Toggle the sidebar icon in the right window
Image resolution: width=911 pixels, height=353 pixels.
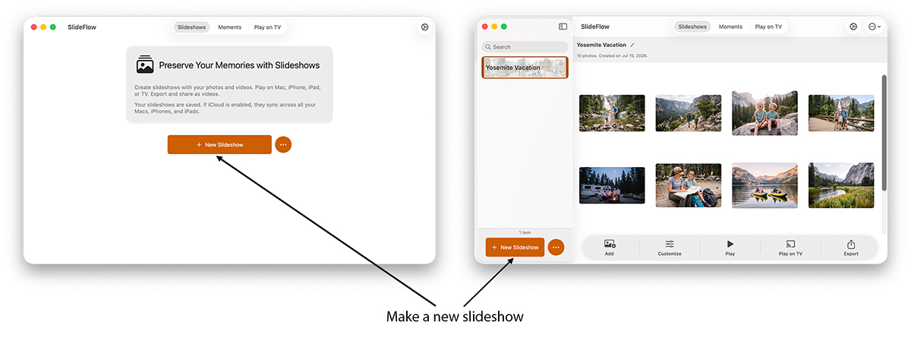tap(563, 27)
